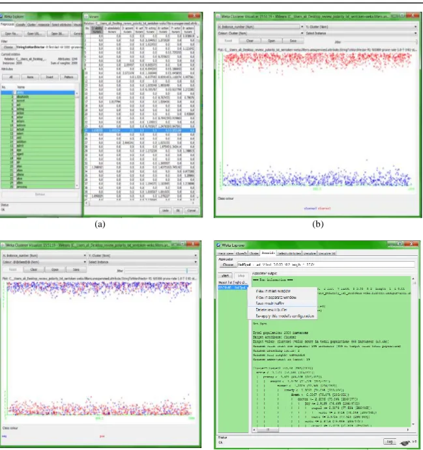This screenshot has width=423, height=450.
Task: Open Colour dropdown in bottom-left visualizer
Action: tap(44, 262)
